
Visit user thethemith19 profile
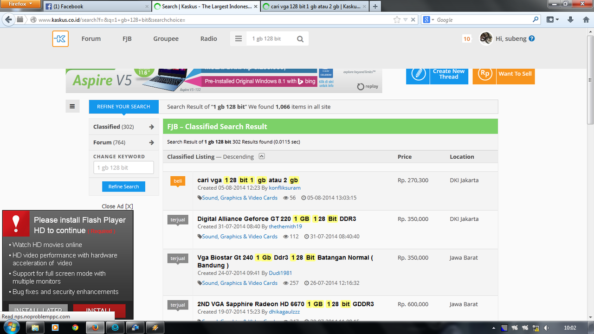[285, 227]
